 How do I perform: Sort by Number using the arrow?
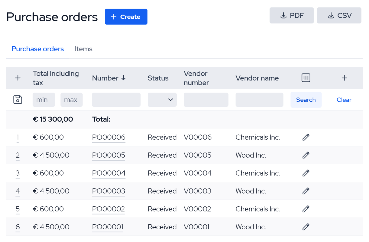(123, 78)
